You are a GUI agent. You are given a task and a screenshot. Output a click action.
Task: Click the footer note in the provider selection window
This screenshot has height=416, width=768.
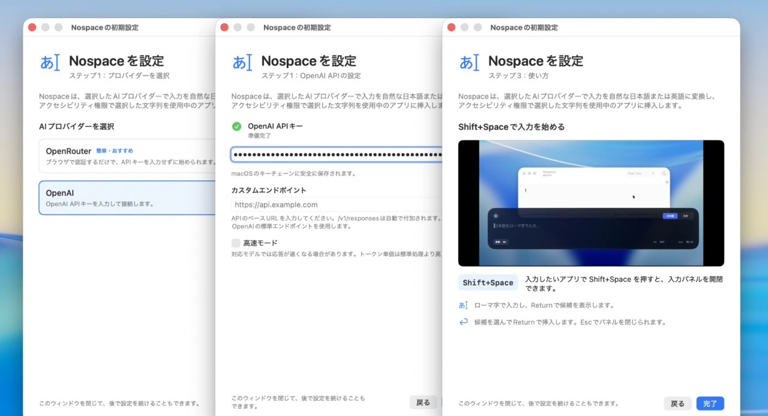click(119, 403)
